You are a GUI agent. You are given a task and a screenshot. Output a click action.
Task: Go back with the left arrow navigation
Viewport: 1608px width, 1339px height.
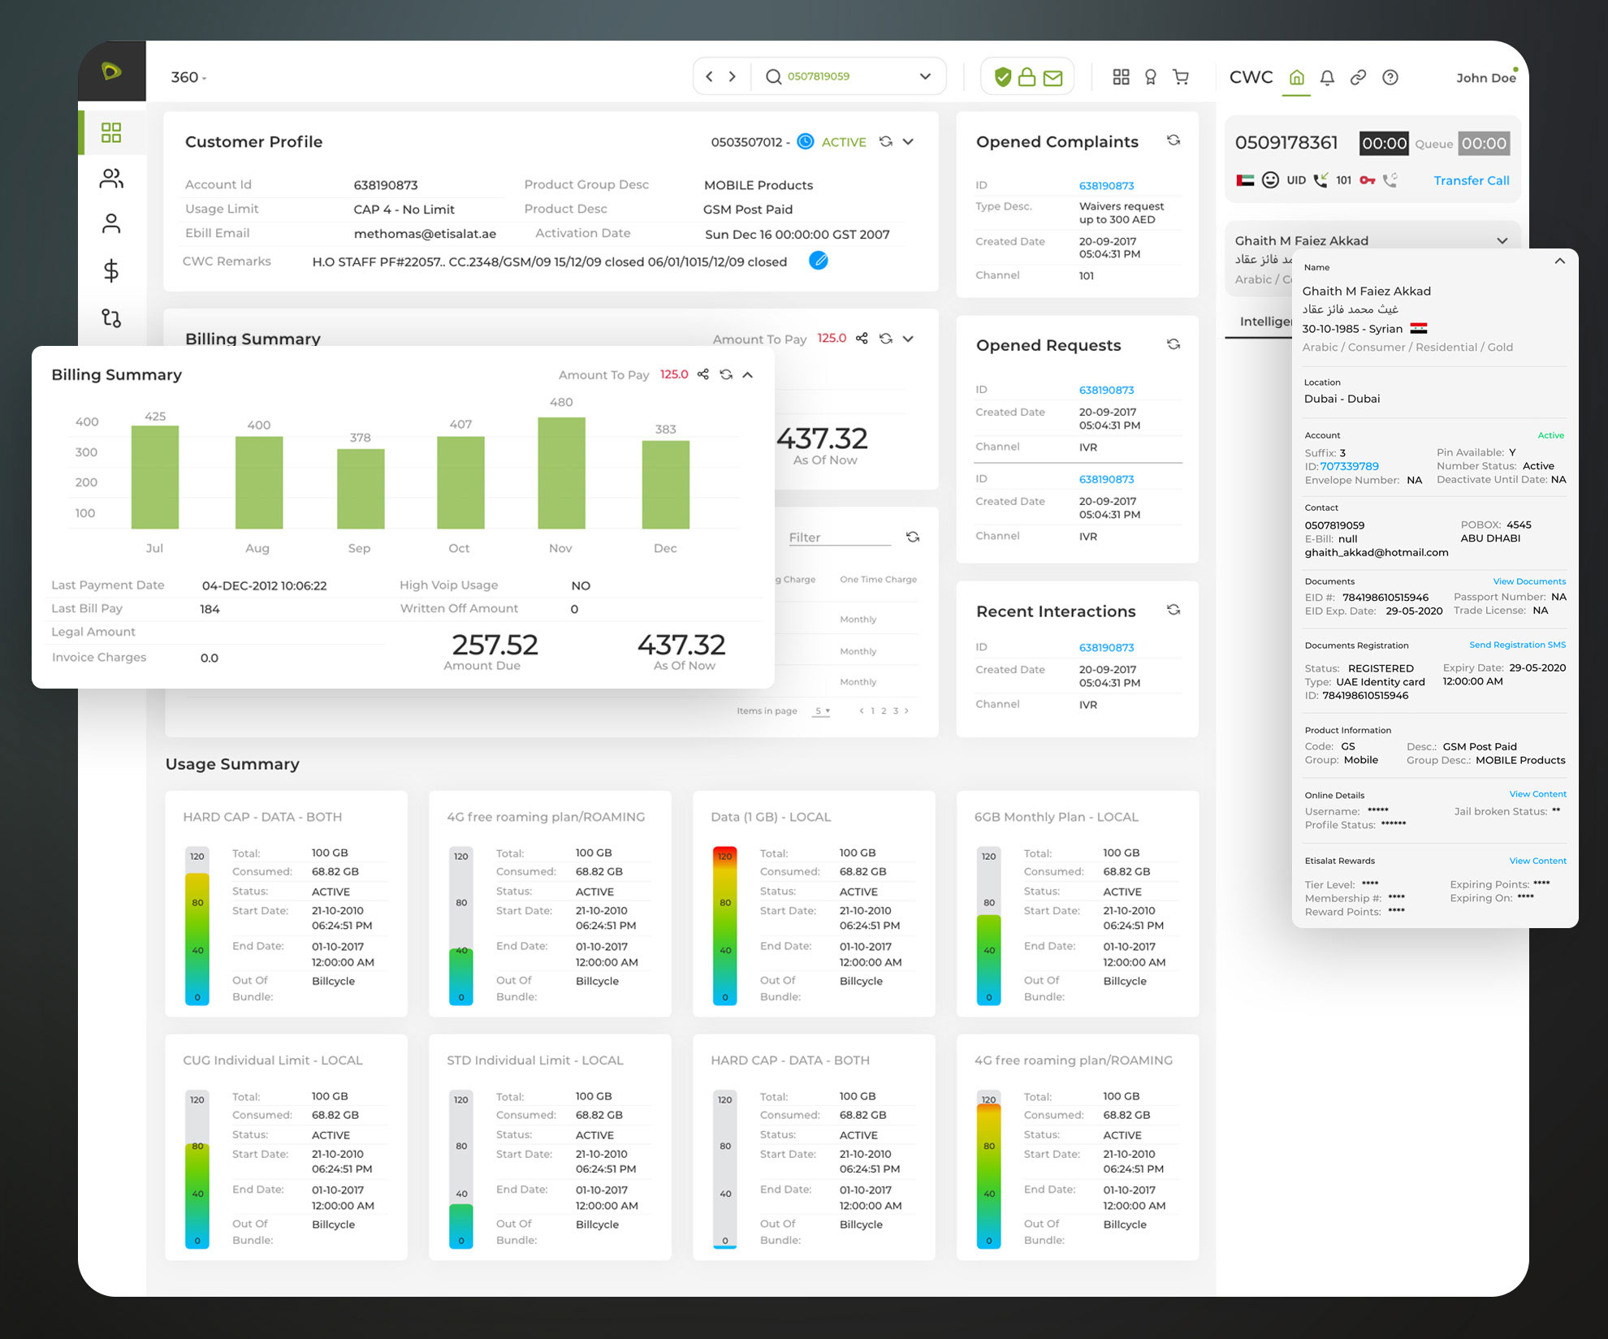click(709, 76)
